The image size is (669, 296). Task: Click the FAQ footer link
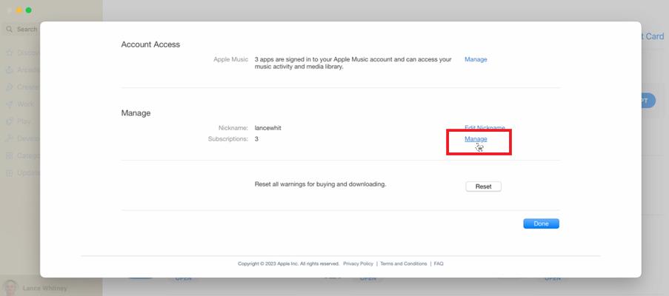click(439, 263)
